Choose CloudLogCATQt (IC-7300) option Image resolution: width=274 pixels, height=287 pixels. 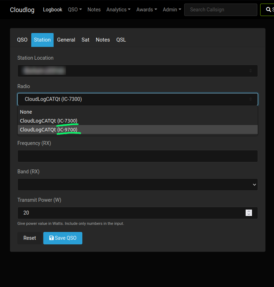coord(138,121)
